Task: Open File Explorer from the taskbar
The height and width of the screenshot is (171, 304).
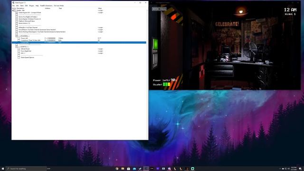Action: pos(123,169)
